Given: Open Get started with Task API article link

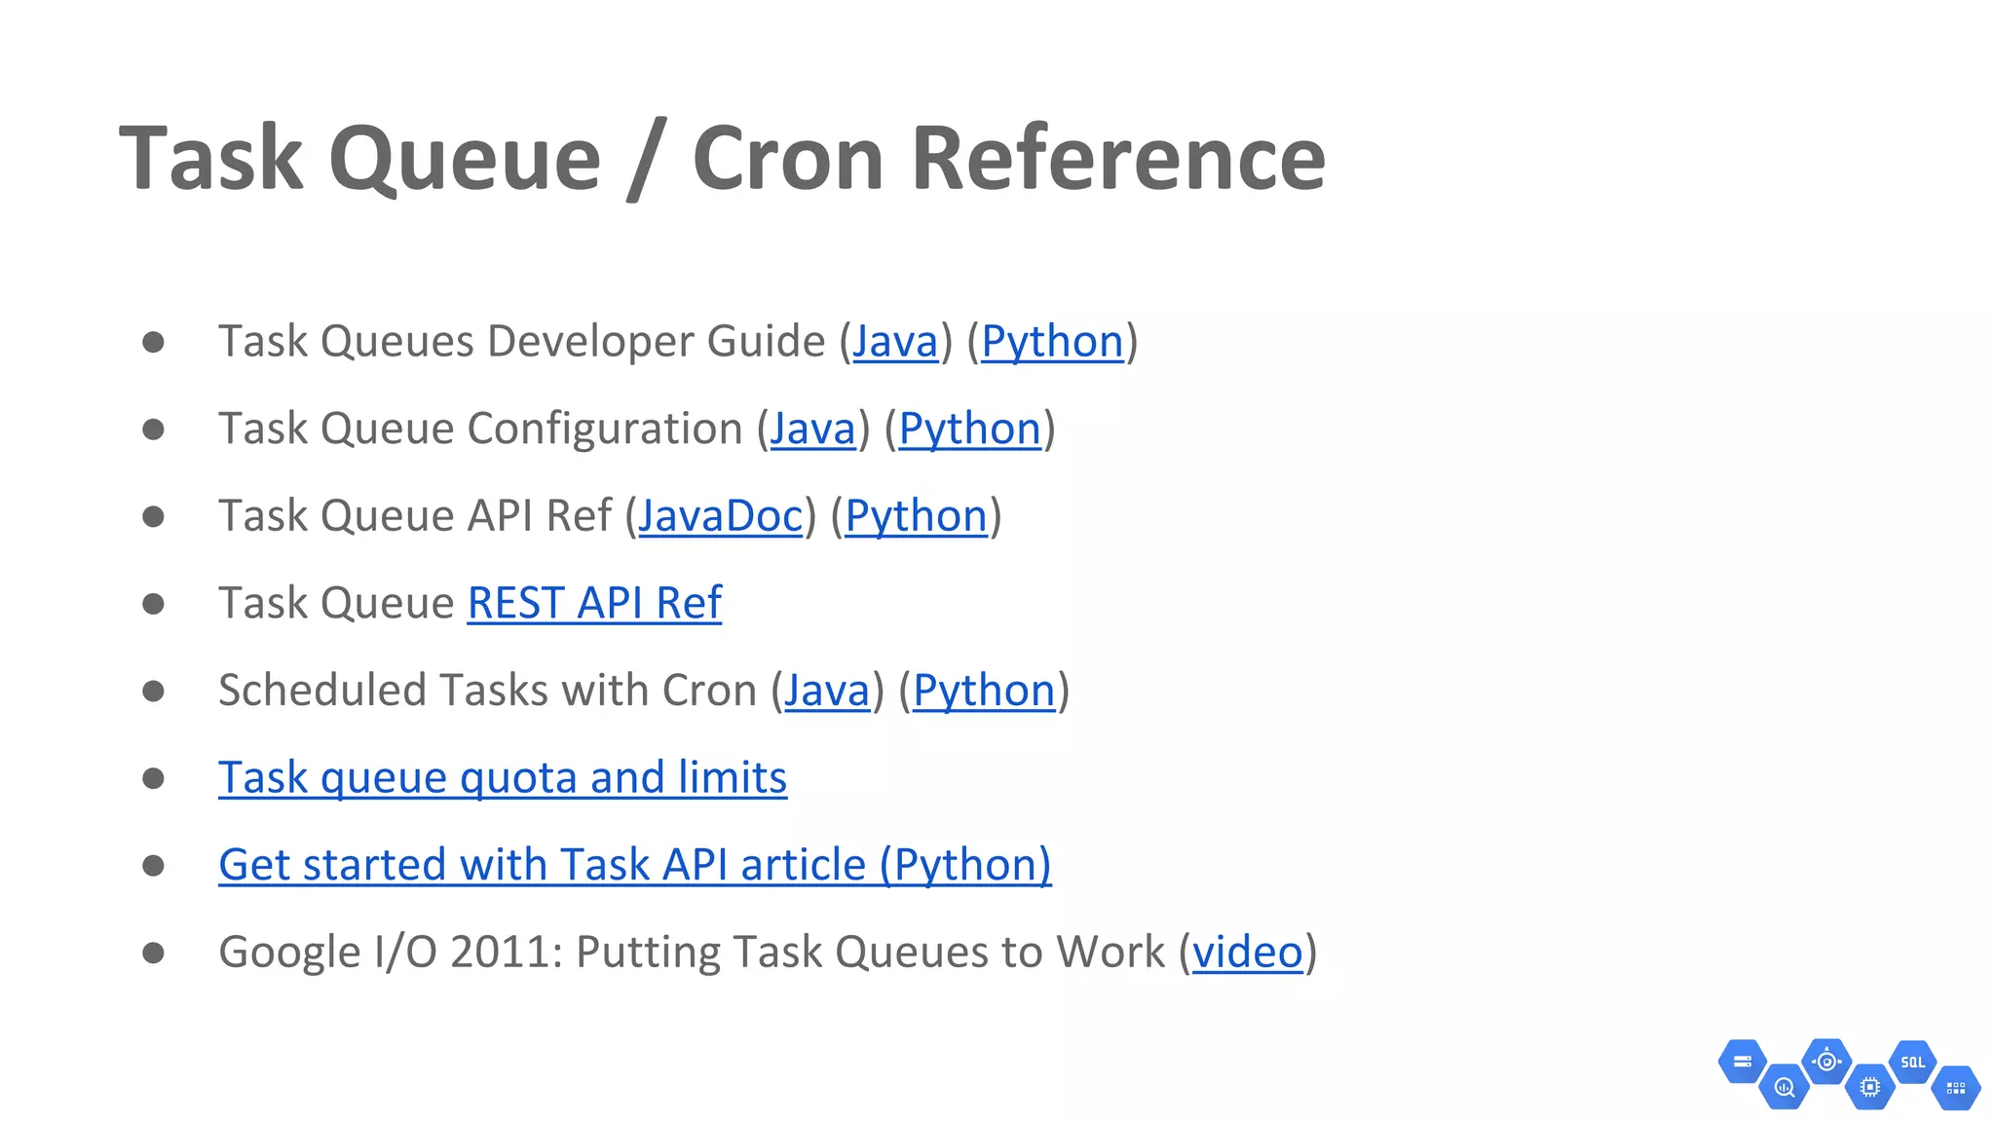Looking at the screenshot, I should (635, 865).
